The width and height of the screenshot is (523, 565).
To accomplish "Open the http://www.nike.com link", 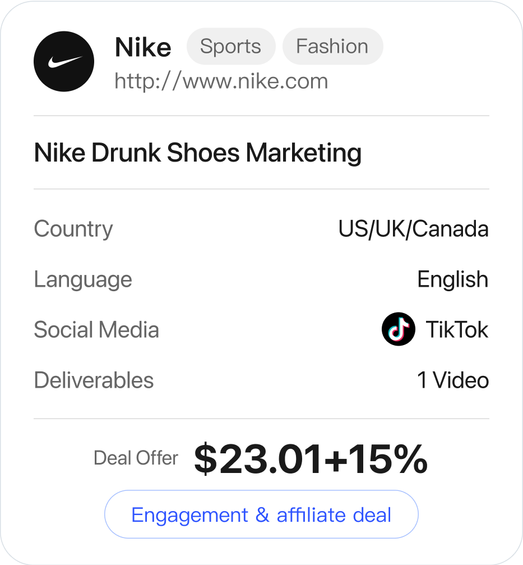I will pos(221,81).
